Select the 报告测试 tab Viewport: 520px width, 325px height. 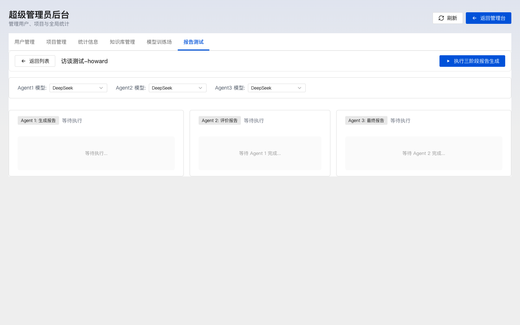[194, 42]
